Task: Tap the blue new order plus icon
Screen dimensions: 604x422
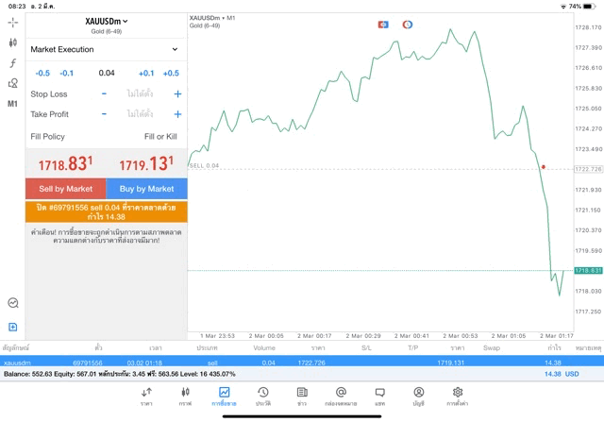Action: [x=12, y=328]
